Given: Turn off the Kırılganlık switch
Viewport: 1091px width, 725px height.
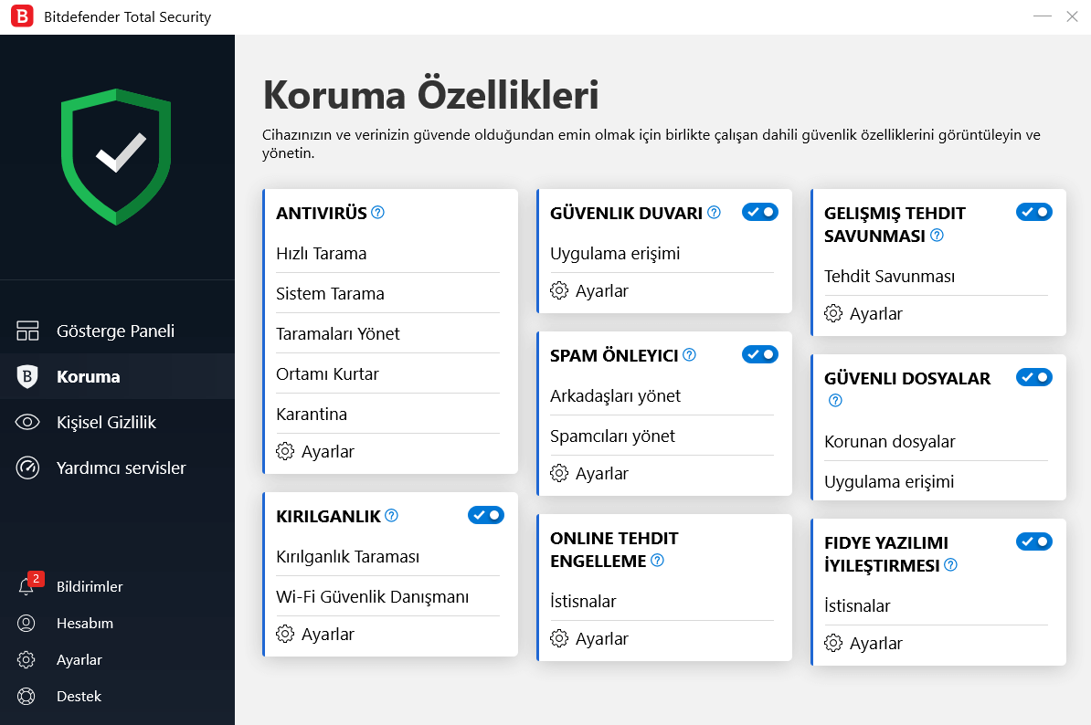Looking at the screenshot, I should click(486, 515).
